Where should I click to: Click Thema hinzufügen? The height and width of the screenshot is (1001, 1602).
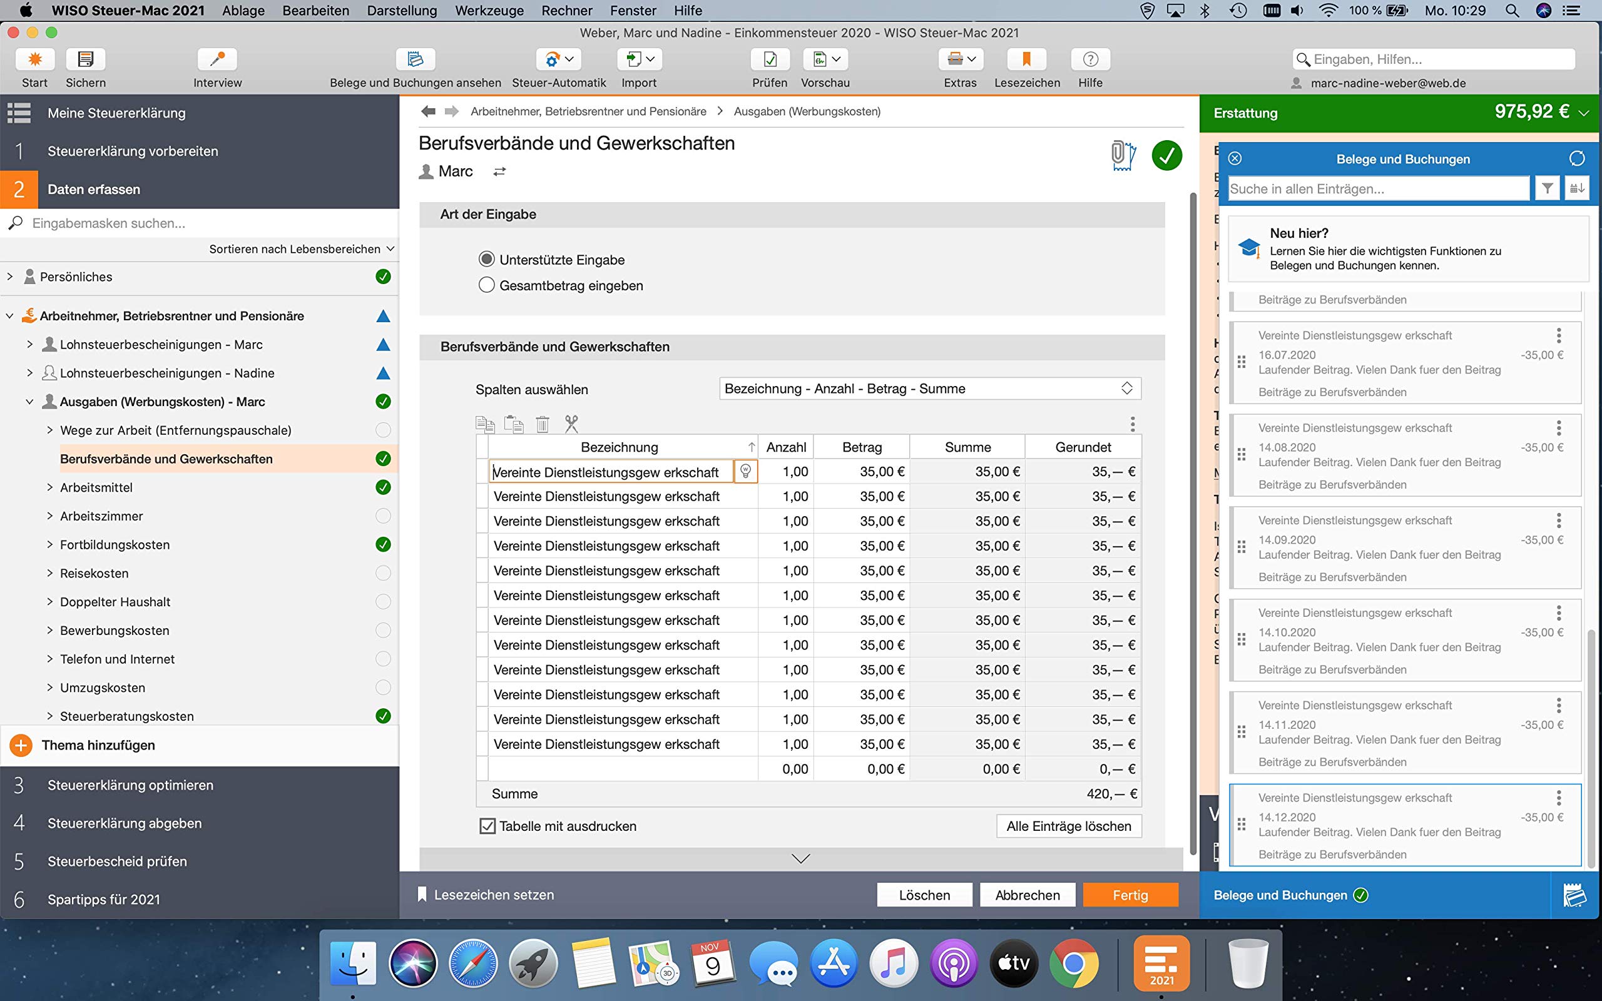click(98, 746)
